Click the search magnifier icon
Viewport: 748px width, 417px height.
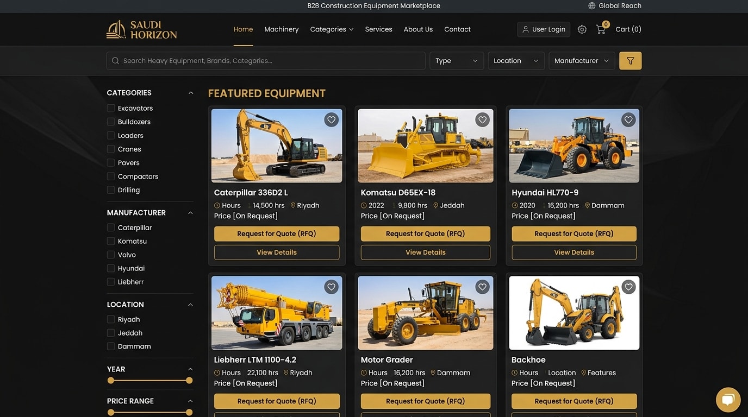point(115,61)
